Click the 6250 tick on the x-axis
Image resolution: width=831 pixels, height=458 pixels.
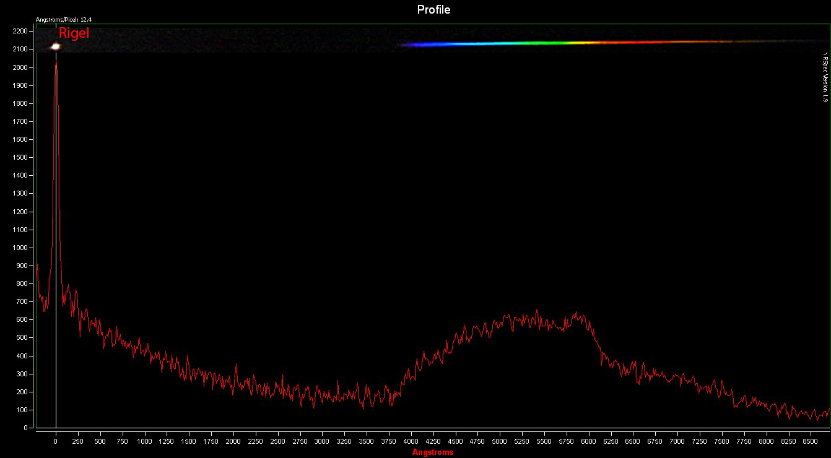click(610, 442)
